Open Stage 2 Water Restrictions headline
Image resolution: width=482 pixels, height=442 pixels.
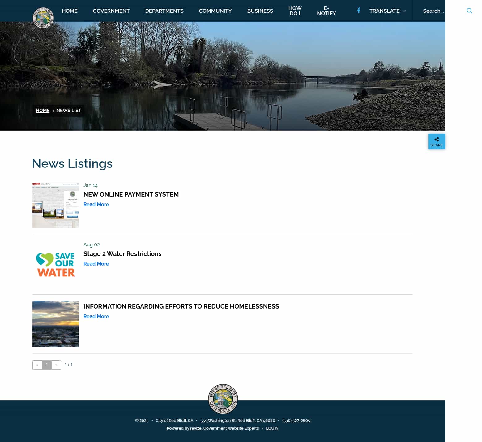coord(122,254)
